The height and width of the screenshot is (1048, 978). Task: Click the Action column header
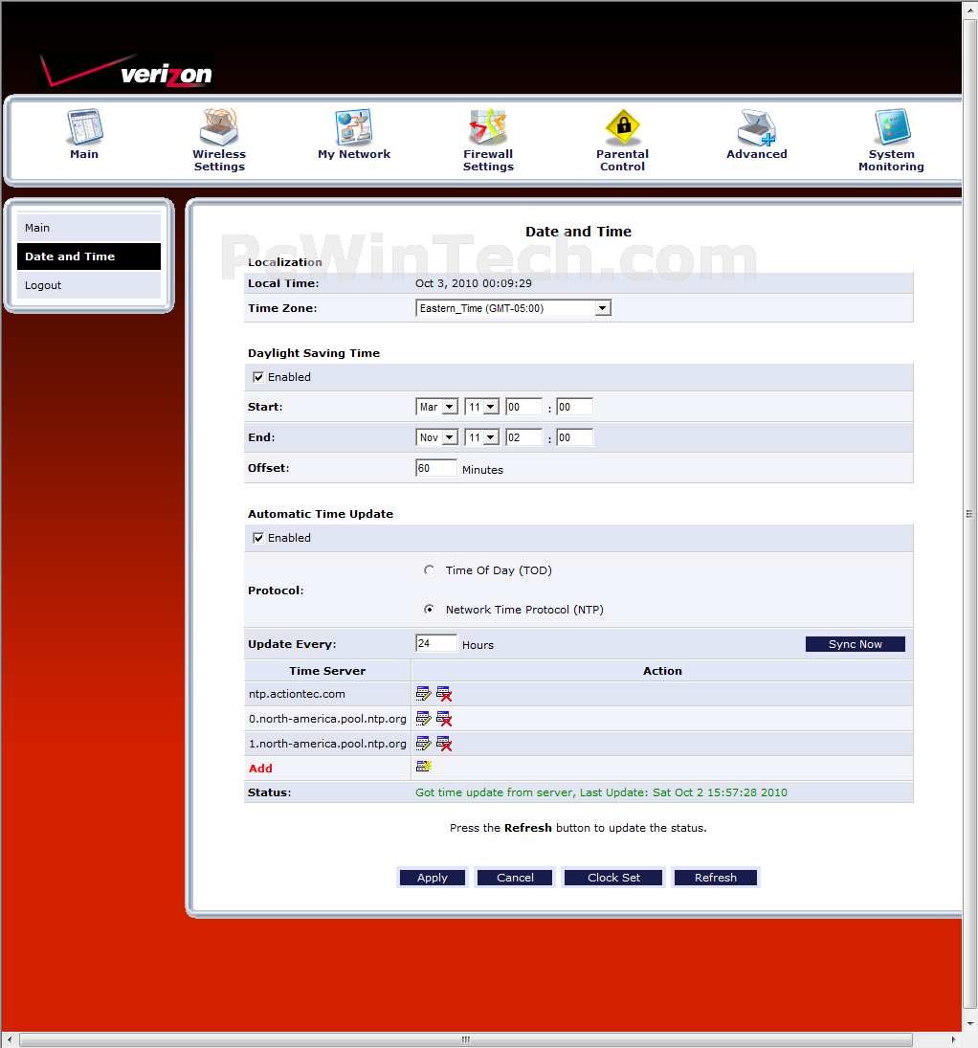(x=662, y=670)
